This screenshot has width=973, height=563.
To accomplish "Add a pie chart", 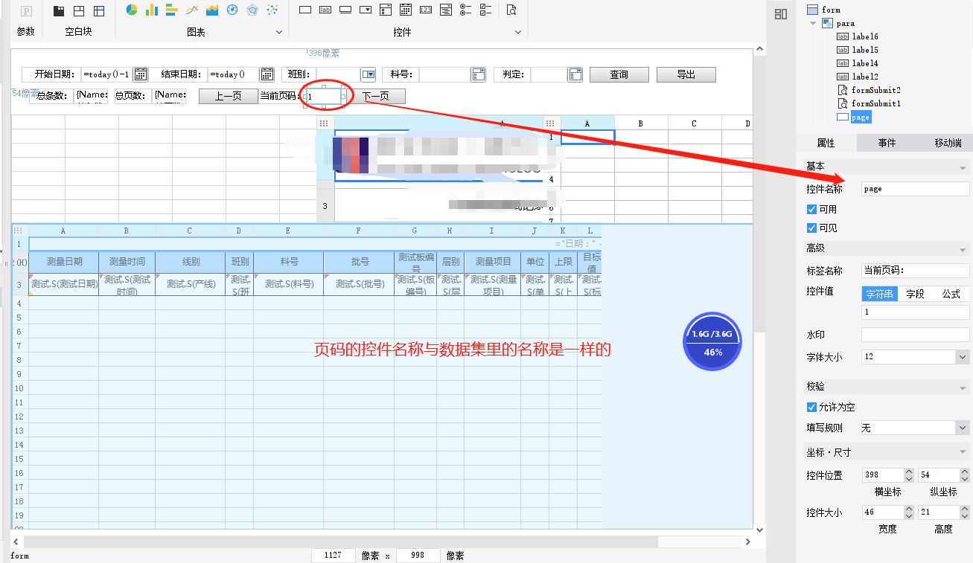I will click(132, 10).
